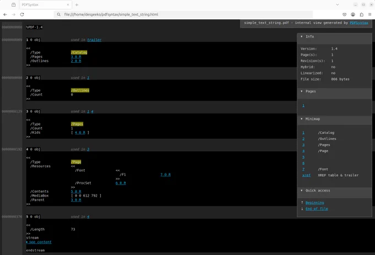Click the MediaBox value [ 0 0 612 792 ]
This screenshot has width=375, height=255.
(x=86, y=196)
